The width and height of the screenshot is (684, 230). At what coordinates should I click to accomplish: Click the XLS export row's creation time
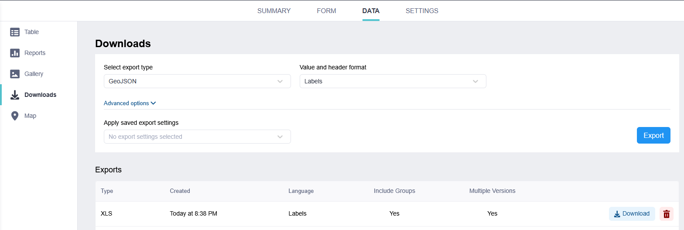(x=193, y=214)
